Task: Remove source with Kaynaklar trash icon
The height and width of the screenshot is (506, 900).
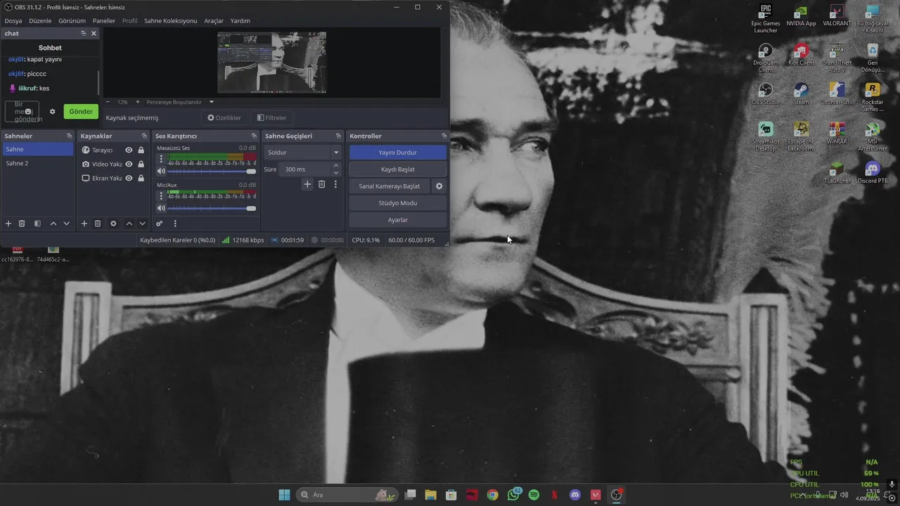Action: [x=98, y=223]
